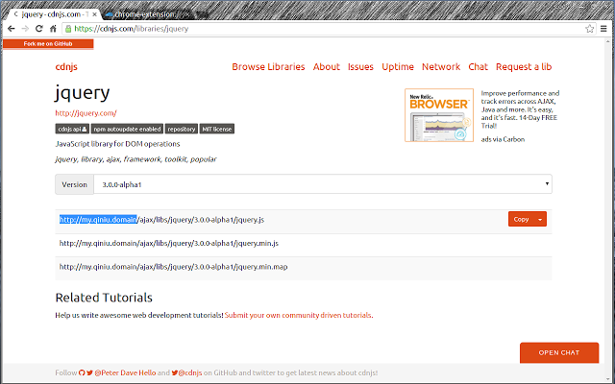Click the green HTTPS padlock icon
615x384 pixels.
[68, 29]
